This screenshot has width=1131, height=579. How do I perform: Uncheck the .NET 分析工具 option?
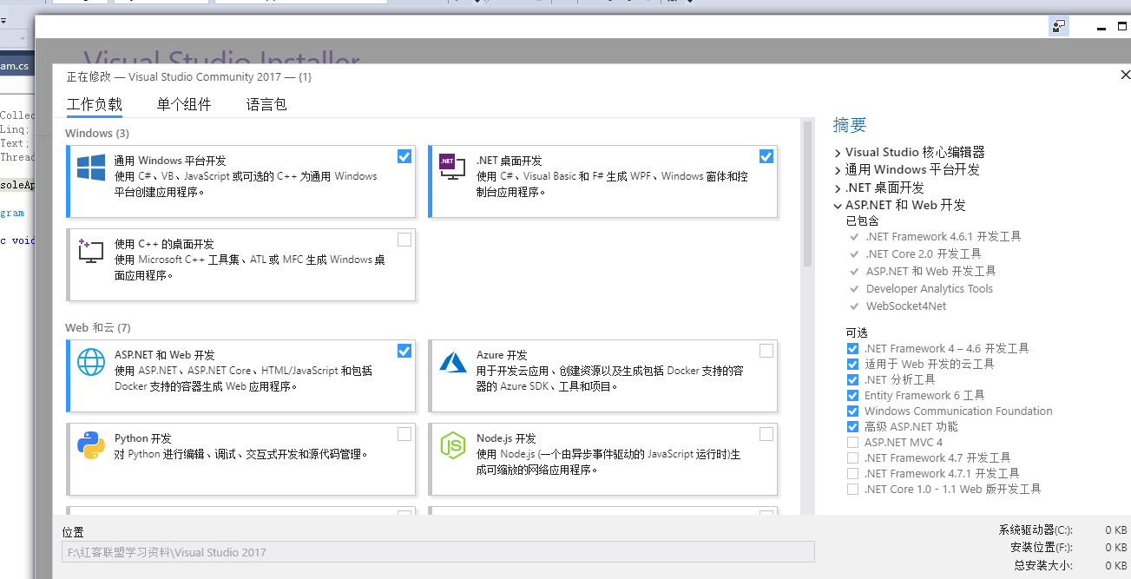click(852, 379)
